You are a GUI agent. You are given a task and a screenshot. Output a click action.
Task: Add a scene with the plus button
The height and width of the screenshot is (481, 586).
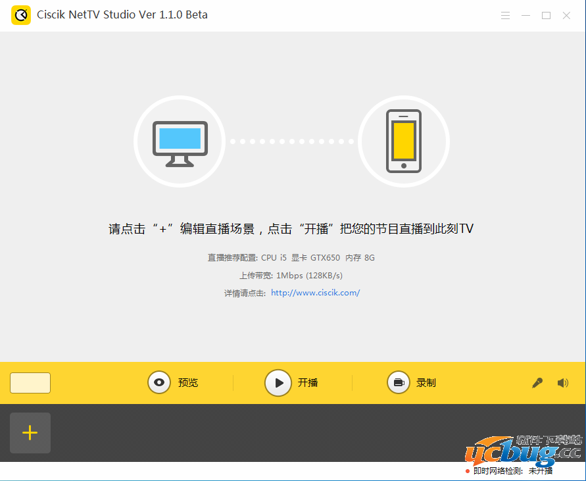30,433
